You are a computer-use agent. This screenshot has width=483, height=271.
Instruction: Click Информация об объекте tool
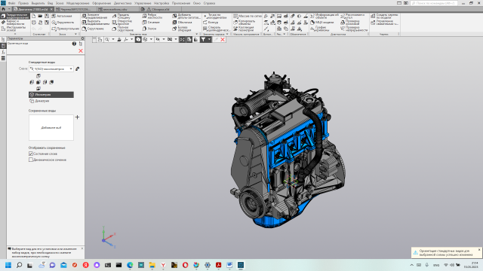325,16
